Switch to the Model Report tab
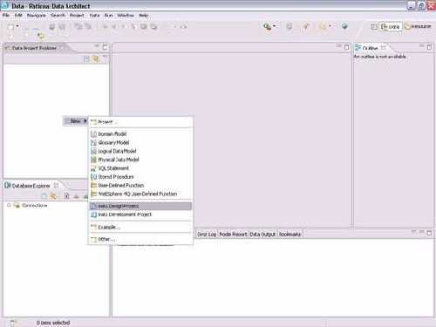The width and height of the screenshot is (436, 327). pyautogui.click(x=233, y=235)
